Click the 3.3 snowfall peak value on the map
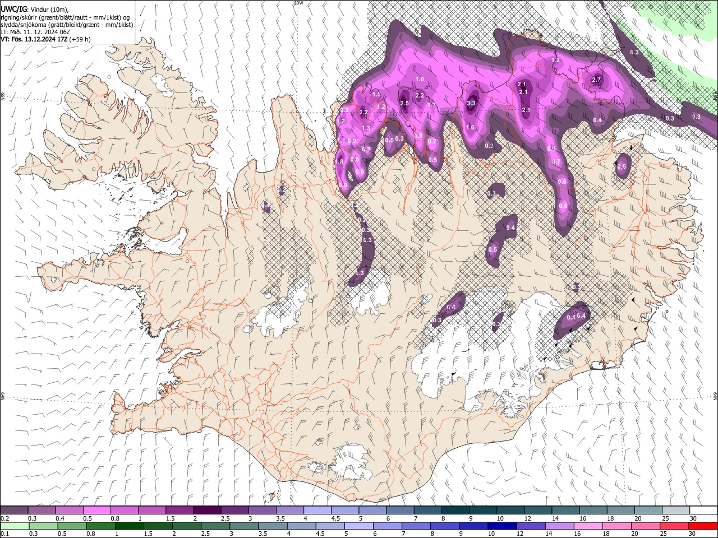The height and width of the screenshot is (538, 718). click(471, 103)
